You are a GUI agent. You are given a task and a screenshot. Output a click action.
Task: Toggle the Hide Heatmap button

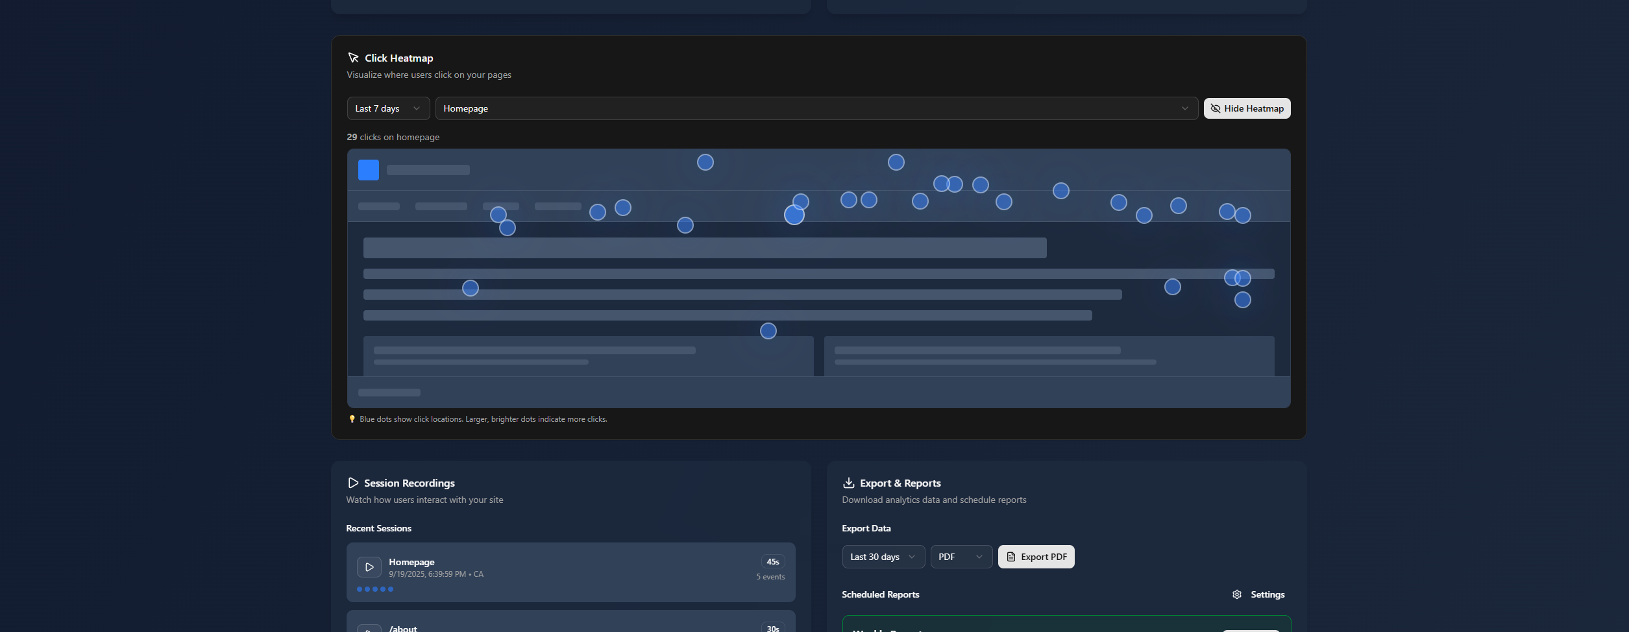(x=1247, y=108)
